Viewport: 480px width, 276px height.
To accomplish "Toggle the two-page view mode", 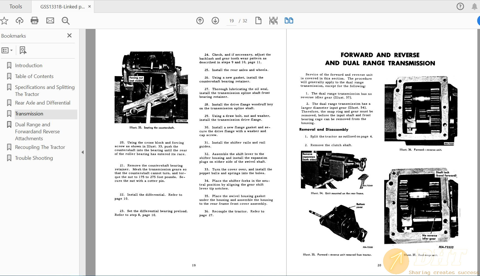I will [x=289, y=21].
